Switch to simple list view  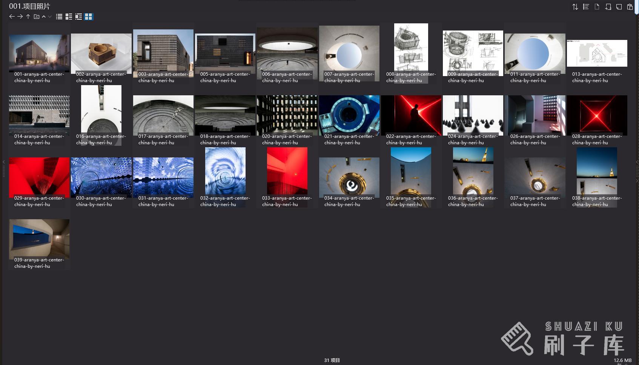tap(59, 17)
